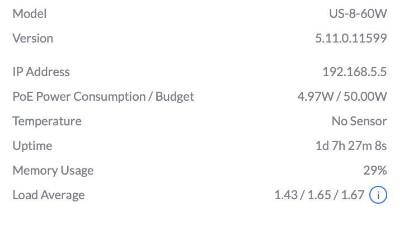Click the Temperature label
The height and width of the screenshot is (225, 404).
[x=47, y=121]
